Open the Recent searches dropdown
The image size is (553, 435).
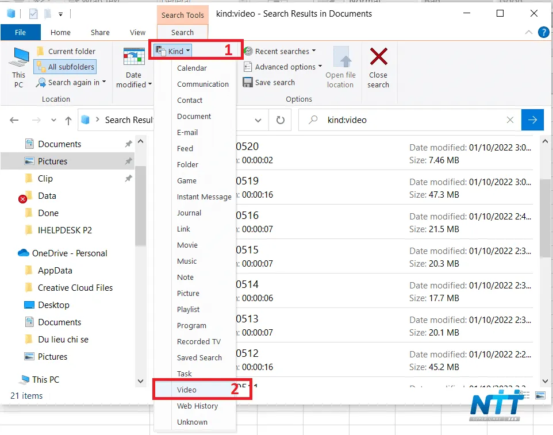tap(281, 51)
